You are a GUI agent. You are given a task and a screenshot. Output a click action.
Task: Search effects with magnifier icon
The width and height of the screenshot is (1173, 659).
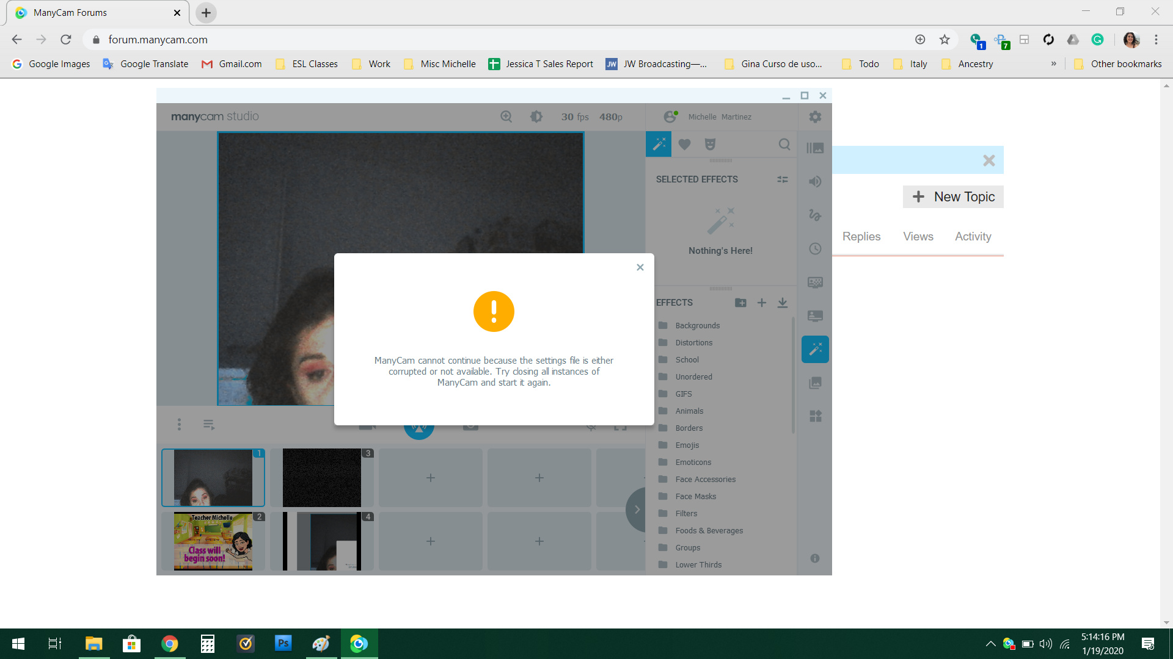point(784,144)
